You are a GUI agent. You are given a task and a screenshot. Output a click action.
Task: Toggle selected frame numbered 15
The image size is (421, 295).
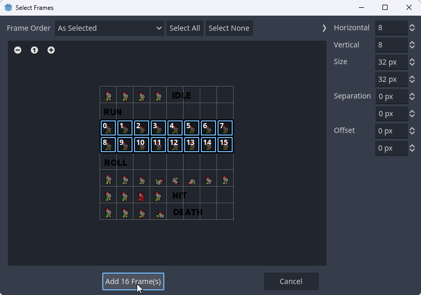(x=225, y=145)
